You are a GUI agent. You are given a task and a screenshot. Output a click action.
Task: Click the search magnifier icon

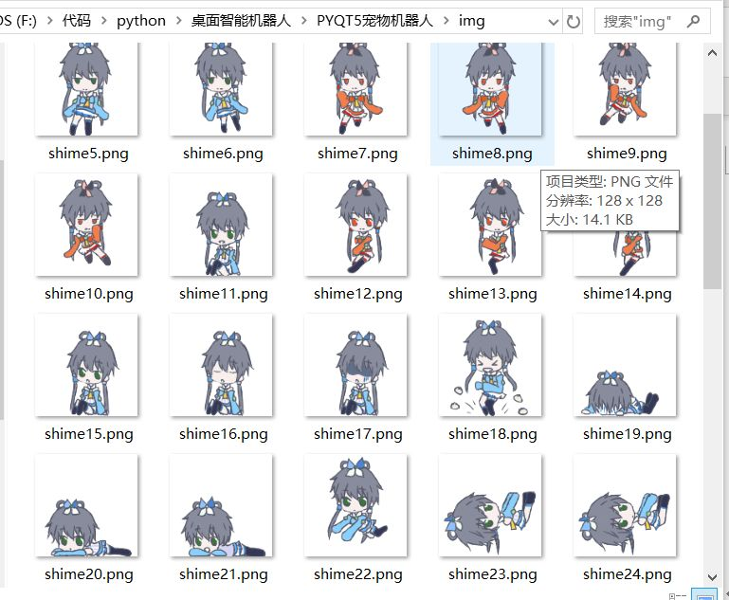pyautogui.click(x=694, y=21)
